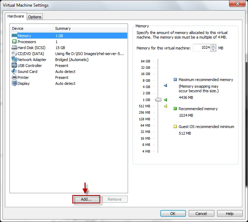This screenshot has height=222, width=248.
Task: Open Help for the settings
Action: tap(229, 214)
